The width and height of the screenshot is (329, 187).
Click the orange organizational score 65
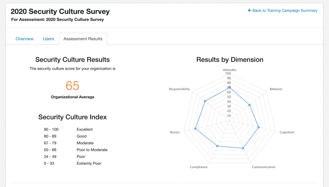coord(73,86)
